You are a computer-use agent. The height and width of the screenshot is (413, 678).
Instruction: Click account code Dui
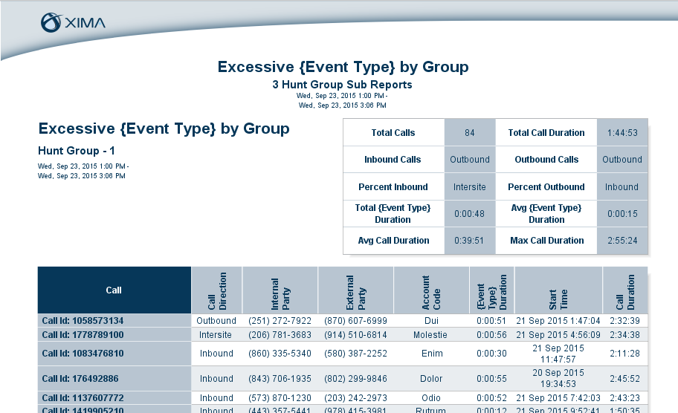coord(431,321)
